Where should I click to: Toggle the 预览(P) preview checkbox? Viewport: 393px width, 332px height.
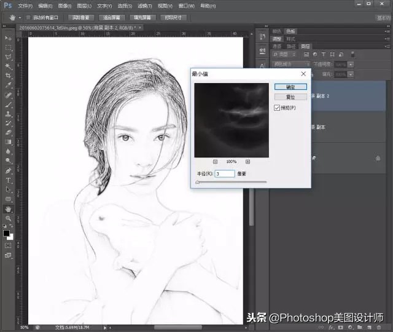[277, 108]
